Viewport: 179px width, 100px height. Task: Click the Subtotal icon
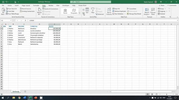click(x=161, y=14)
